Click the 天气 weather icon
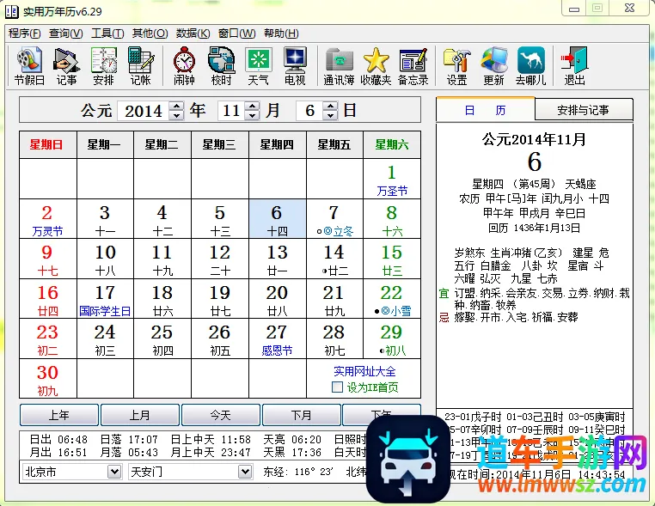The width and height of the screenshot is (655, 506). [x=258, y=65]
